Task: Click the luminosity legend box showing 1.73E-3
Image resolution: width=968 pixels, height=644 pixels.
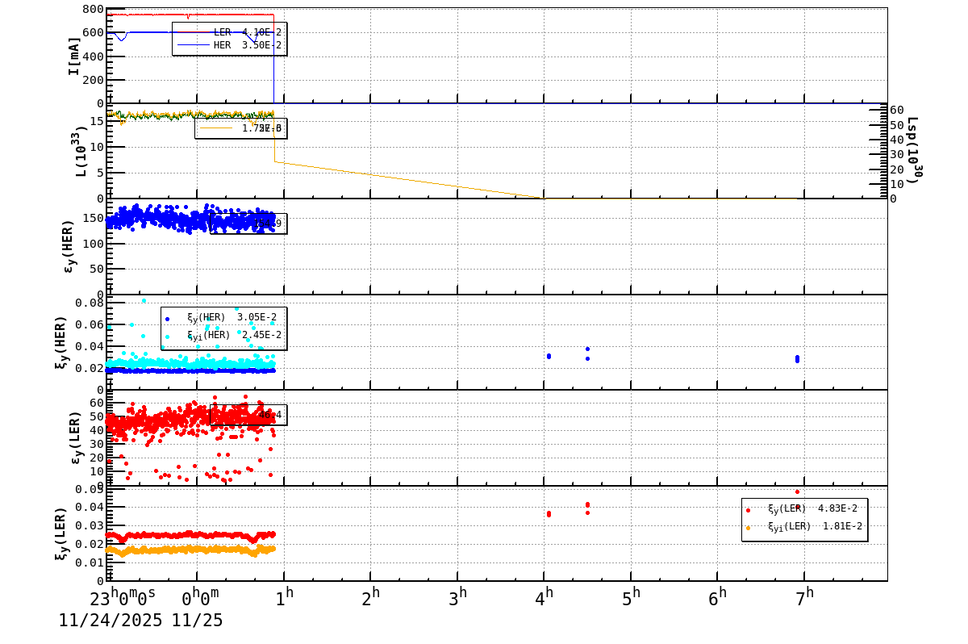Action: tap(240, 128)
